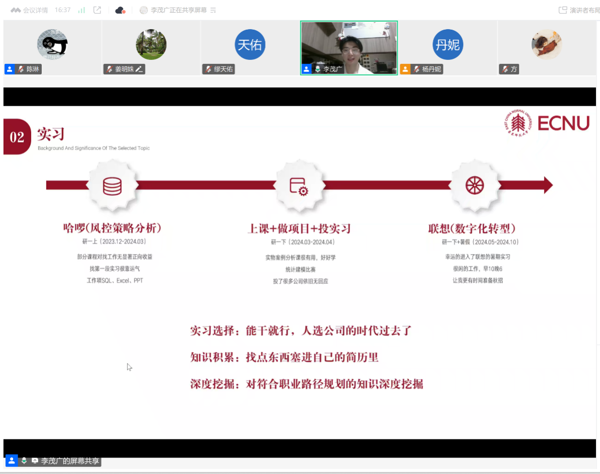Click the pop-out window icon in top bar

pyautogui.click(x=98, y=10)
